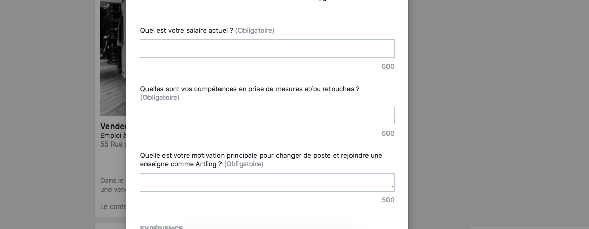Viewport: 589px width, 229px height.
Task: Click the '55 Rue' address link
Action: [113, 144]
